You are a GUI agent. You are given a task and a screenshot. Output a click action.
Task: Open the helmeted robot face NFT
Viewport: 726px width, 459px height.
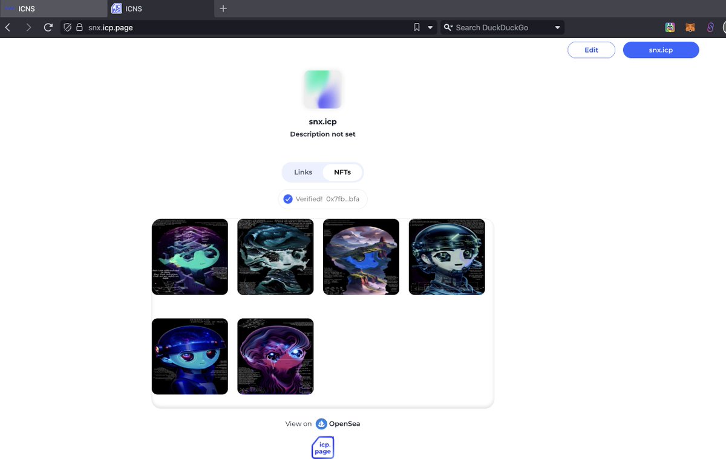tap(447, 257)
